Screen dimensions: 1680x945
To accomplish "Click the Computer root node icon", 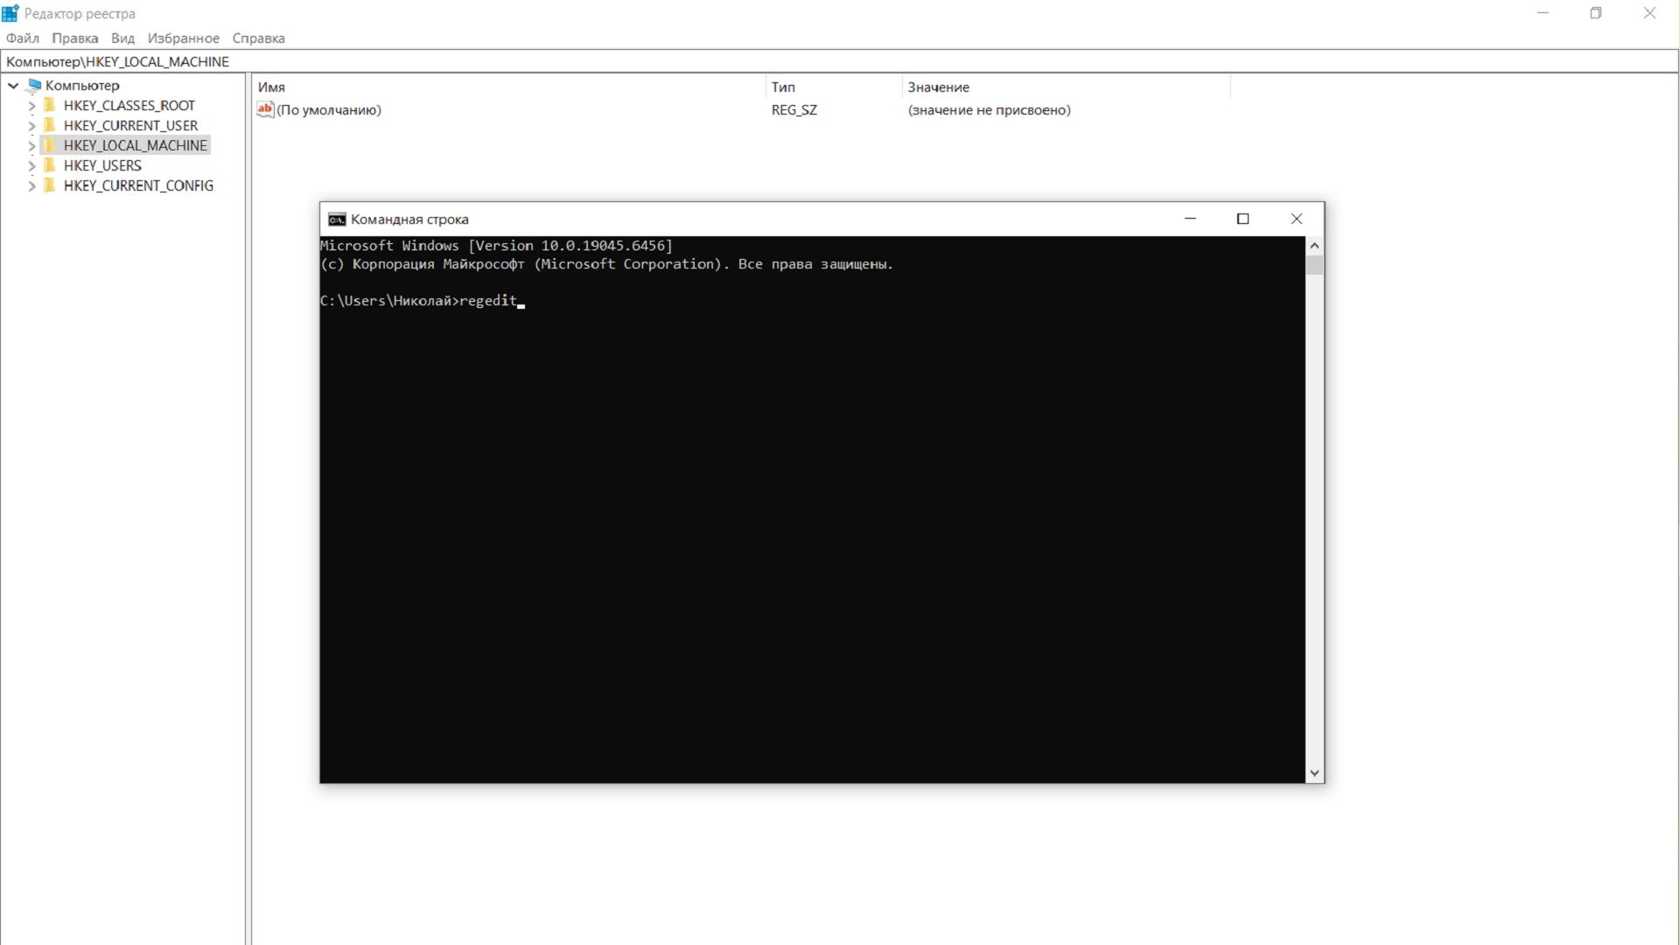I will [x=34, y=86].
